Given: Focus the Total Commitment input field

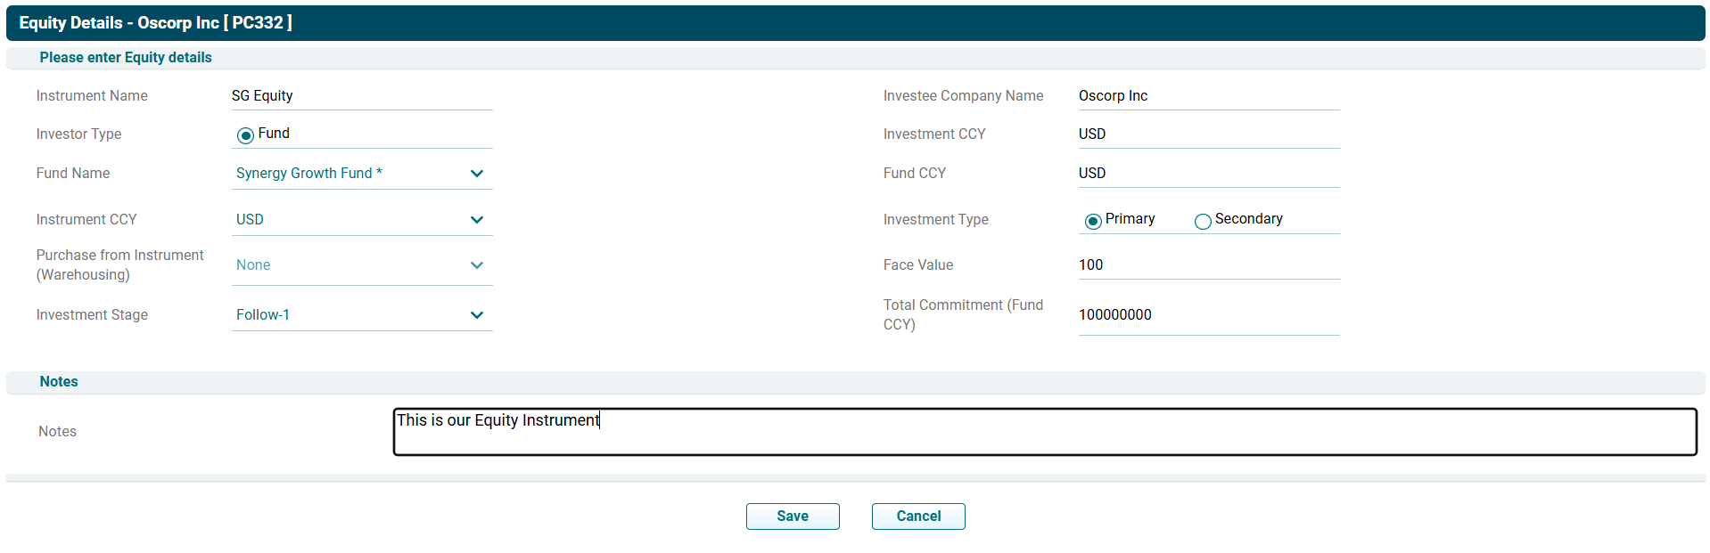Looking at the screenshot, I should point(1208,315).
